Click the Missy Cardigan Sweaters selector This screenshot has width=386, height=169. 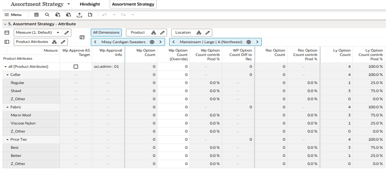123,42
